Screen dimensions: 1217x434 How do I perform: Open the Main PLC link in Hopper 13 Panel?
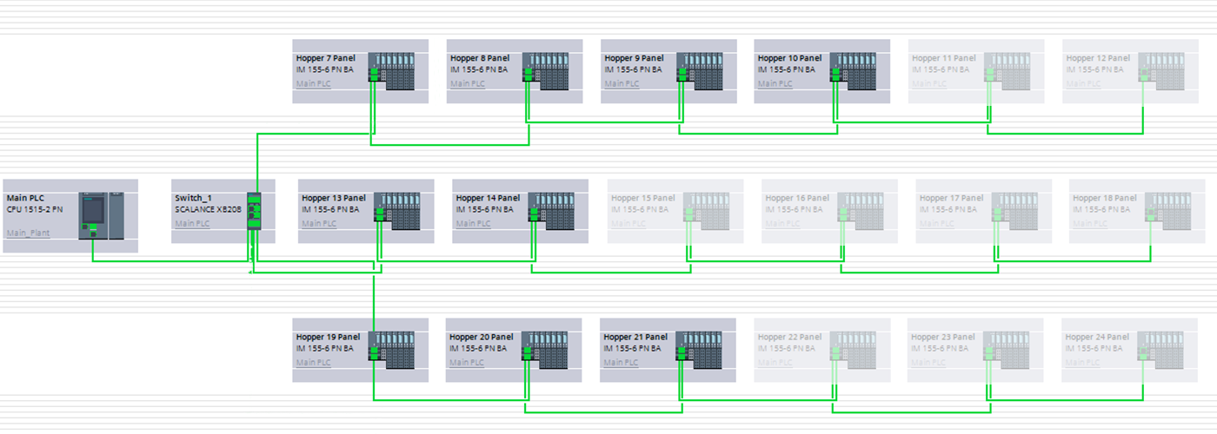pyautogui.click(x=319, y=223)
